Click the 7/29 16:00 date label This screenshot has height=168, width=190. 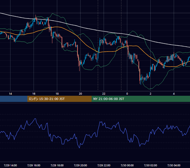(x=34, y=165)
